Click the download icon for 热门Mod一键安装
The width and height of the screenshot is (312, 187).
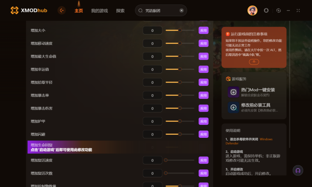pos(234,92)
